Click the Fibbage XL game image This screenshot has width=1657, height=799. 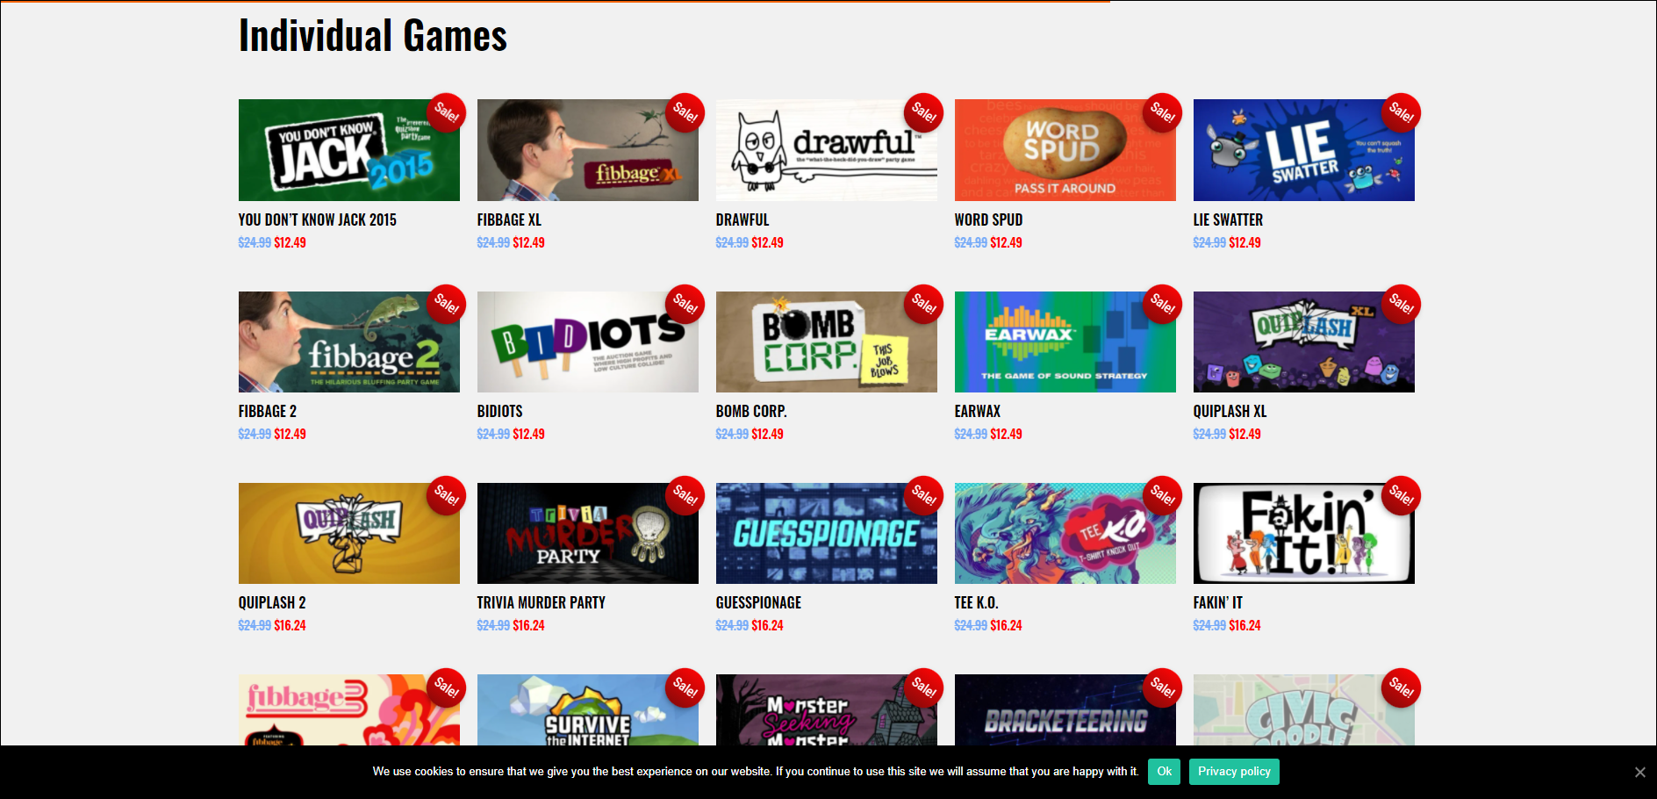[587, 150]
